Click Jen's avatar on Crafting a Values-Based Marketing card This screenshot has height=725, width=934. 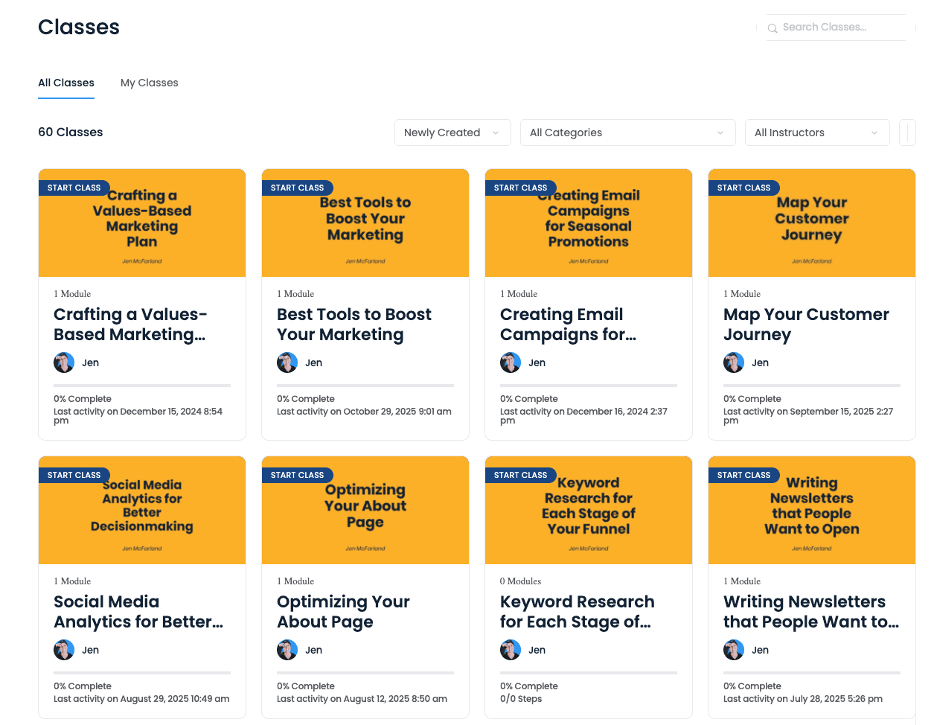tap(64, 362)
